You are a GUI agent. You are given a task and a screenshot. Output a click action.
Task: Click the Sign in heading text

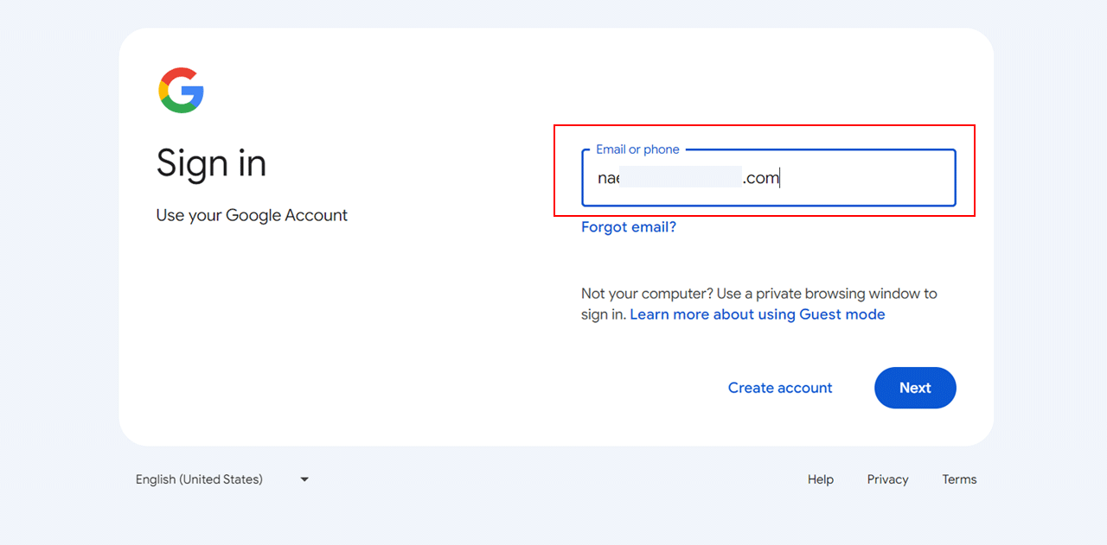point(211,163)
